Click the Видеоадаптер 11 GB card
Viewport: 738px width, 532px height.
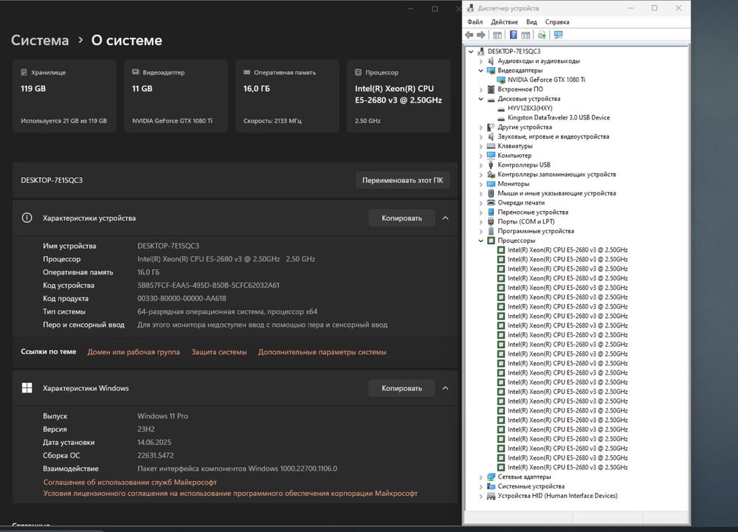point(176,96)
